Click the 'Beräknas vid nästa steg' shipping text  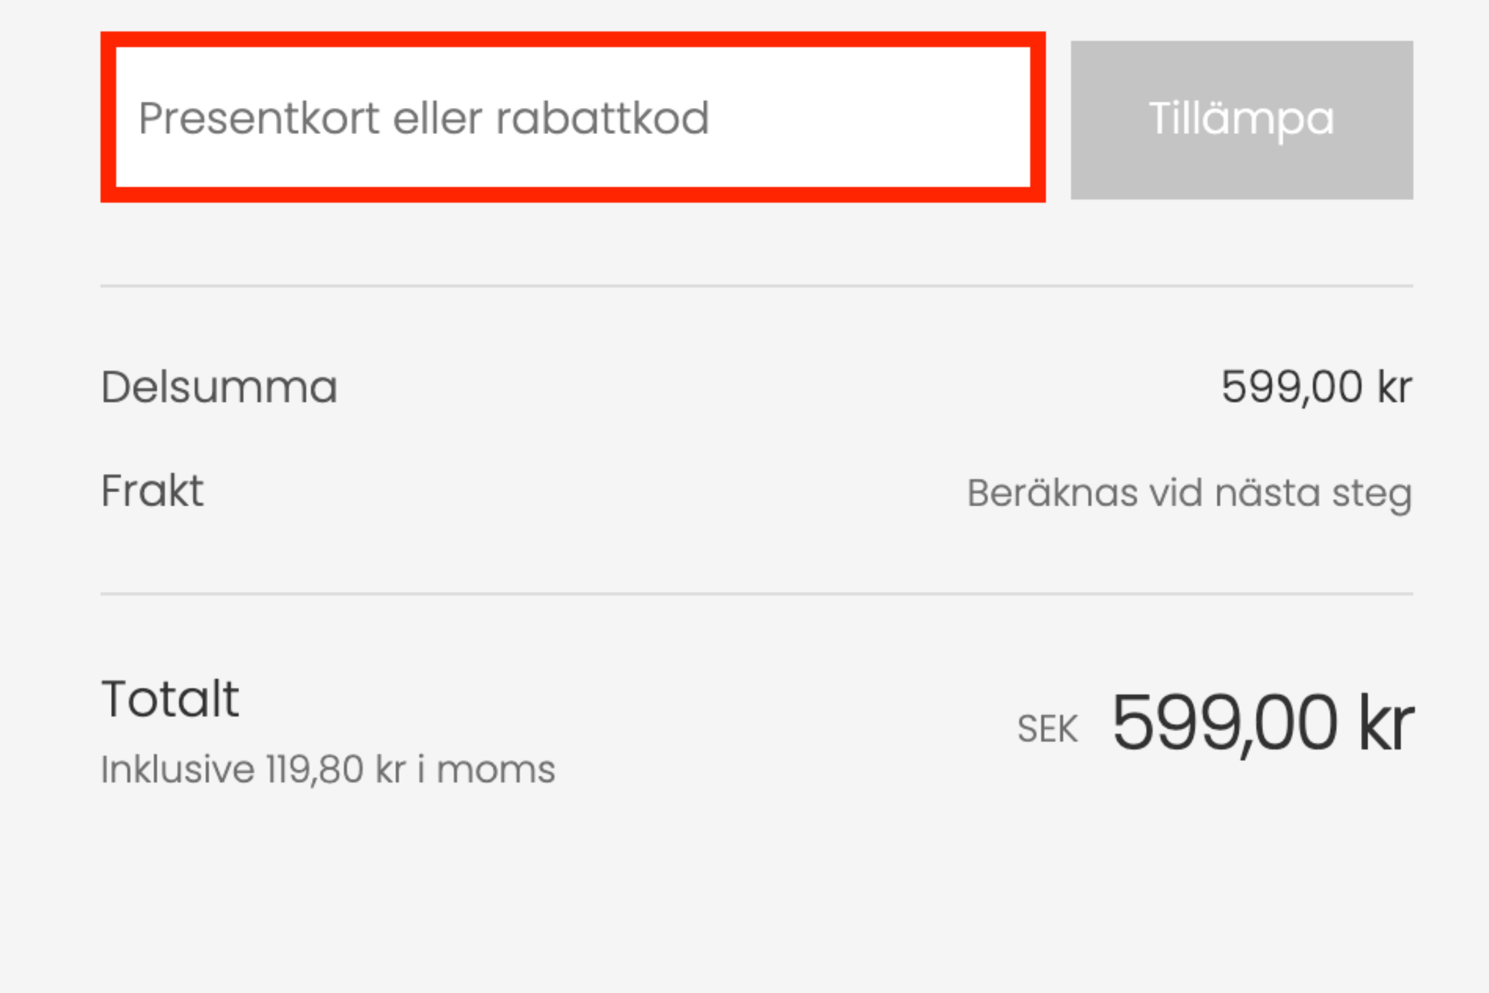click(x=1189, y=493)
